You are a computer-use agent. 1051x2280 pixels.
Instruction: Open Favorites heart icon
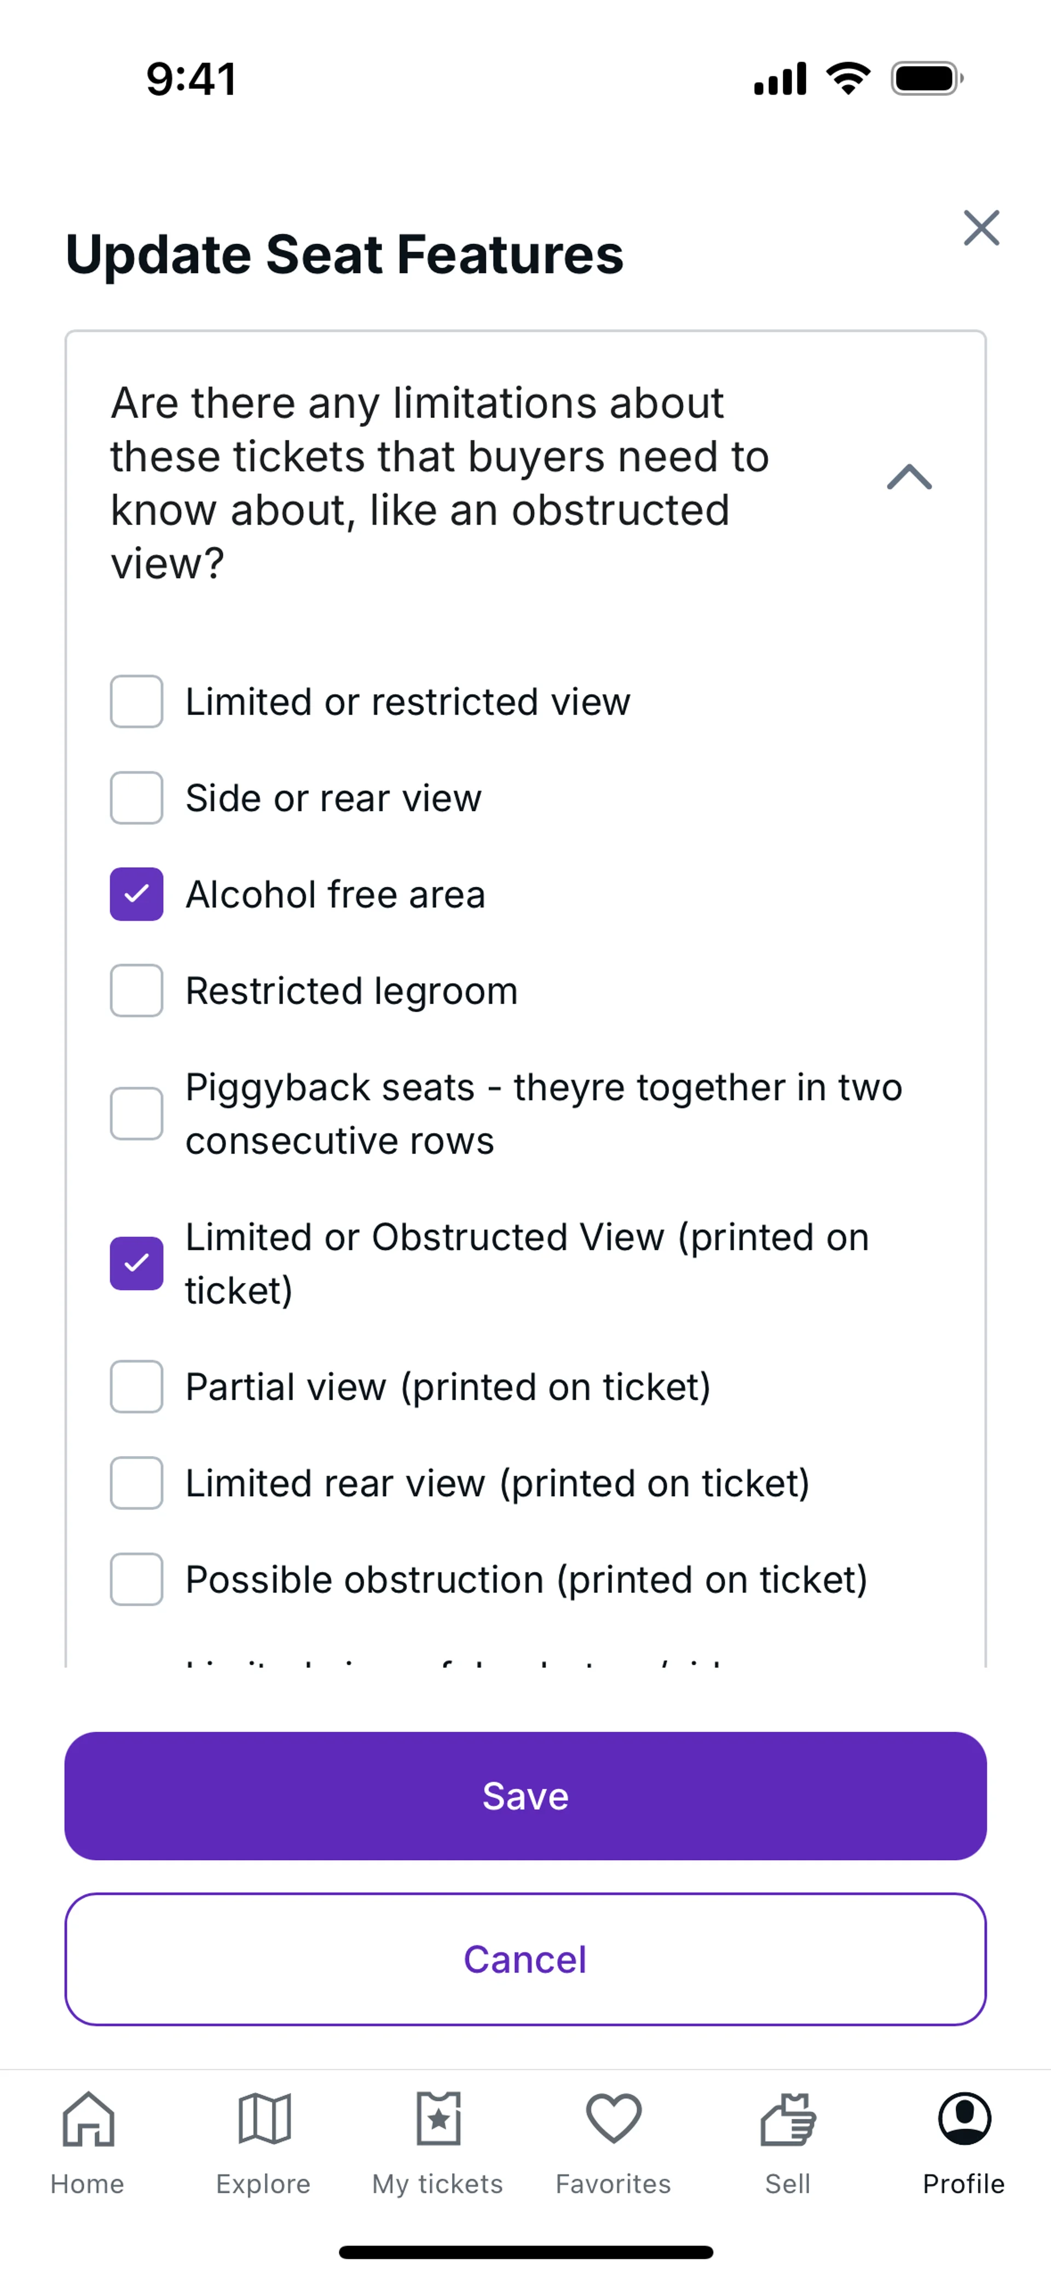[613, 2120]
